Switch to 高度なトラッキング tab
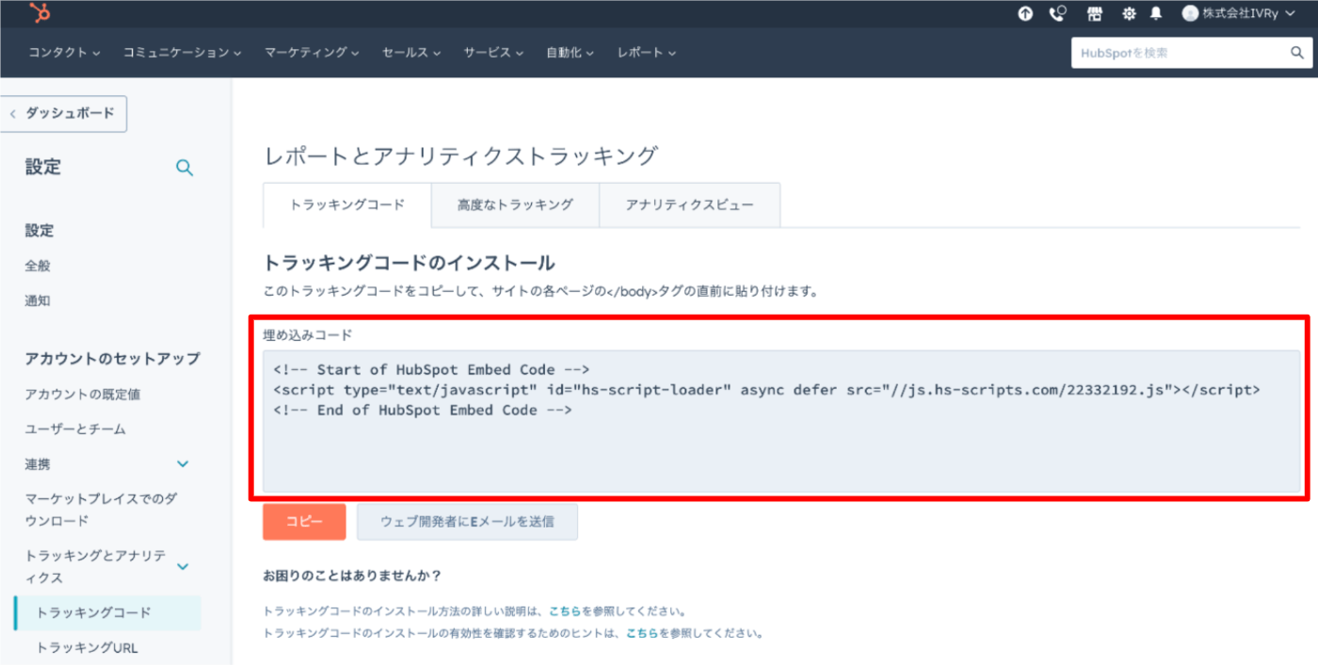This screenshot has height=665, width=1318. (515, 204)
